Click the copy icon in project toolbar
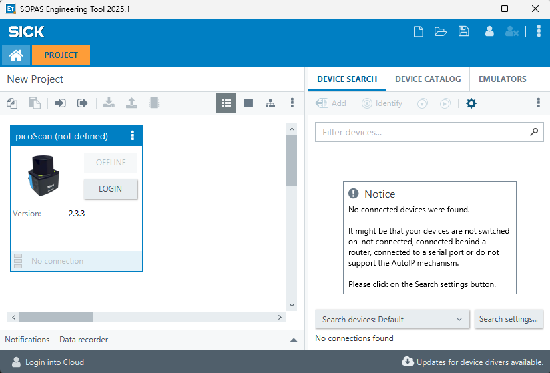The image size is (550, 373). [12, 103]
